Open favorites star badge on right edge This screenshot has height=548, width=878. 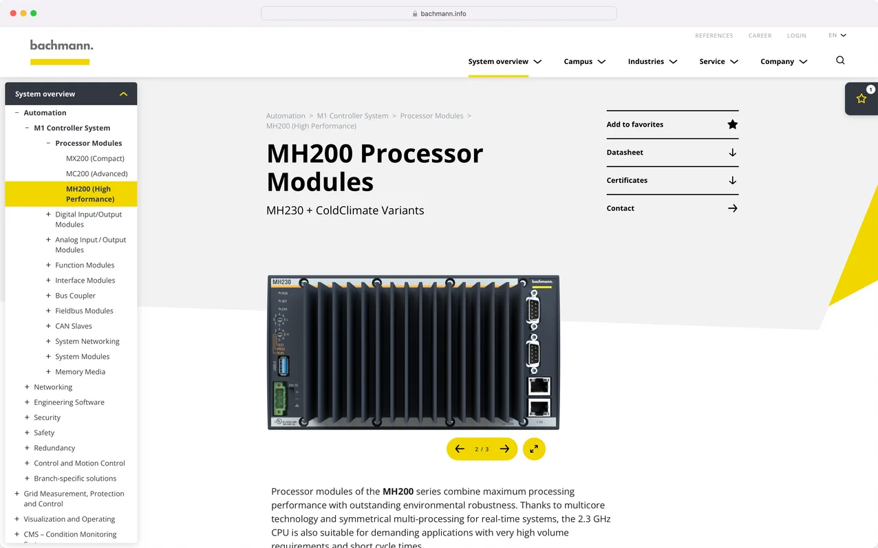point(861,98)
